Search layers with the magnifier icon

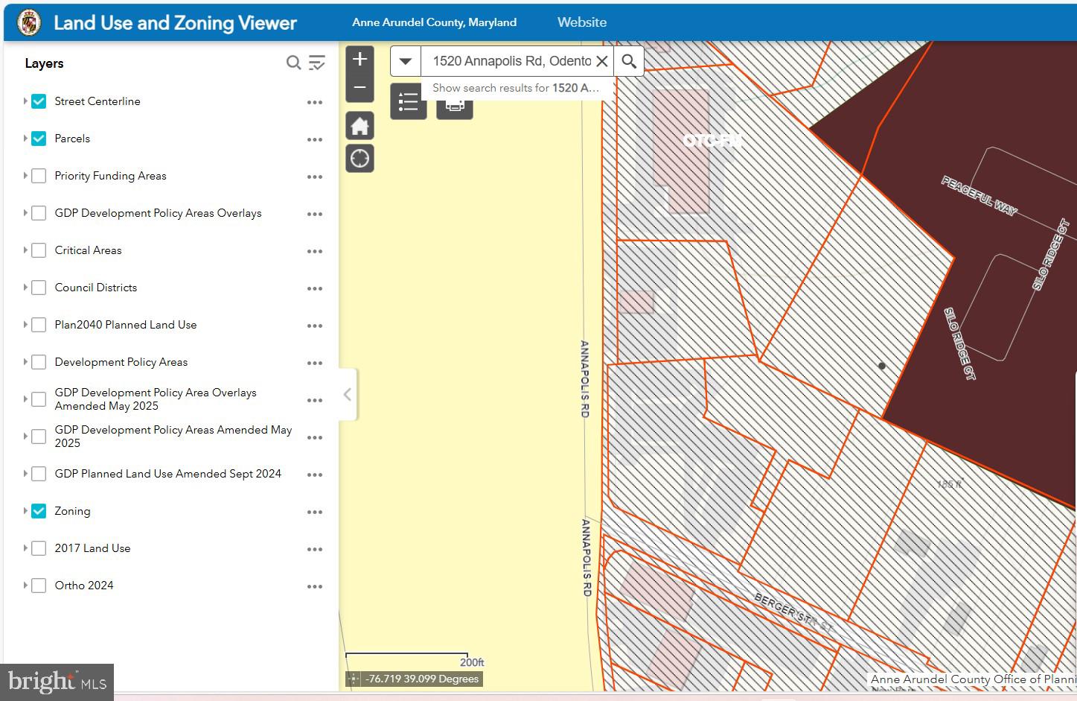coord(294,63)
